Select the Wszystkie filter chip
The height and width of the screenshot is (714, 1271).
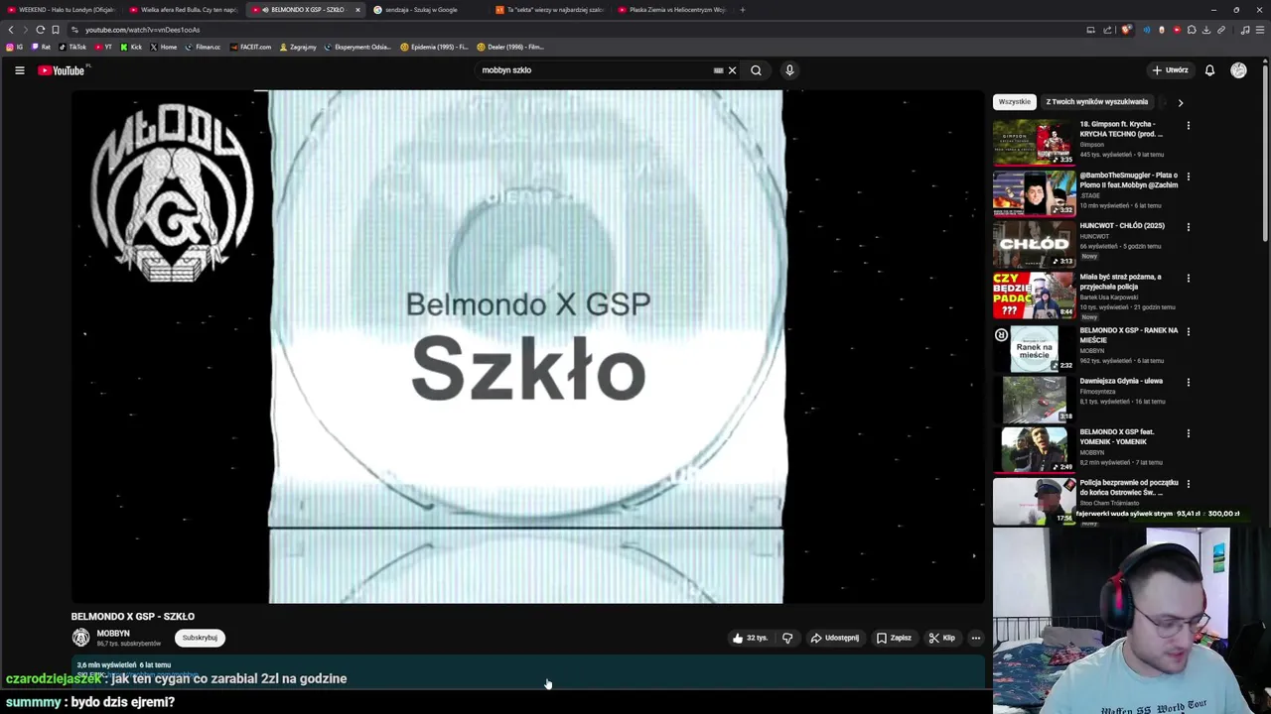click(1014, 102)
